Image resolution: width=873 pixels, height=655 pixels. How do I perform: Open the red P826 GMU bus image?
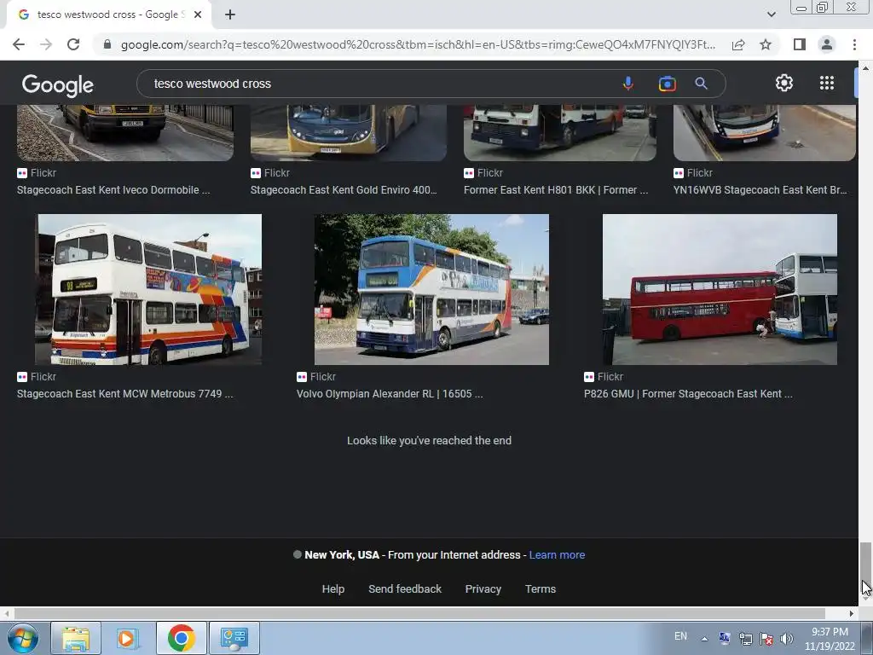tap(720, 290)
